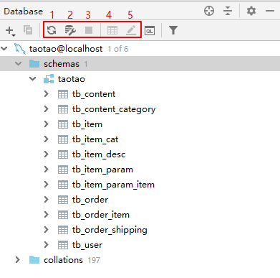Collapse the taotao schema node
280x278 pixels.
coord(32,78)
